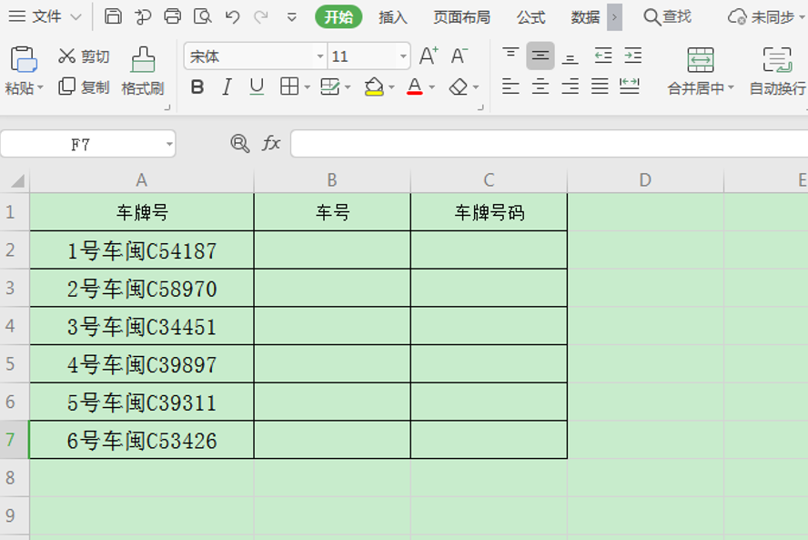
Task: Decrease indent icon
Action: click(x=603, y=56)
